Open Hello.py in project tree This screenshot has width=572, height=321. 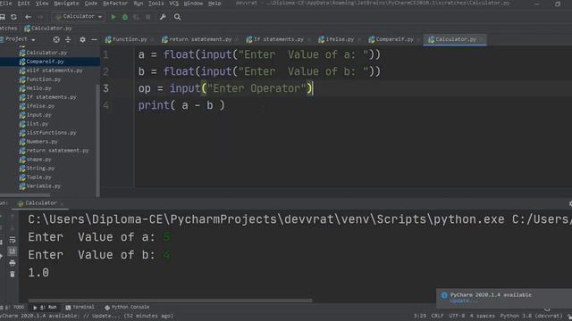coord(38,88)
